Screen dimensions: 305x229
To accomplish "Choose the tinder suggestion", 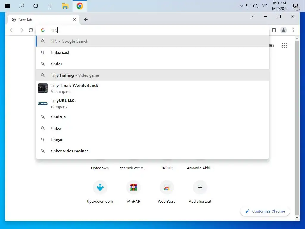I will pyautogui.click(x=152, y=64).
